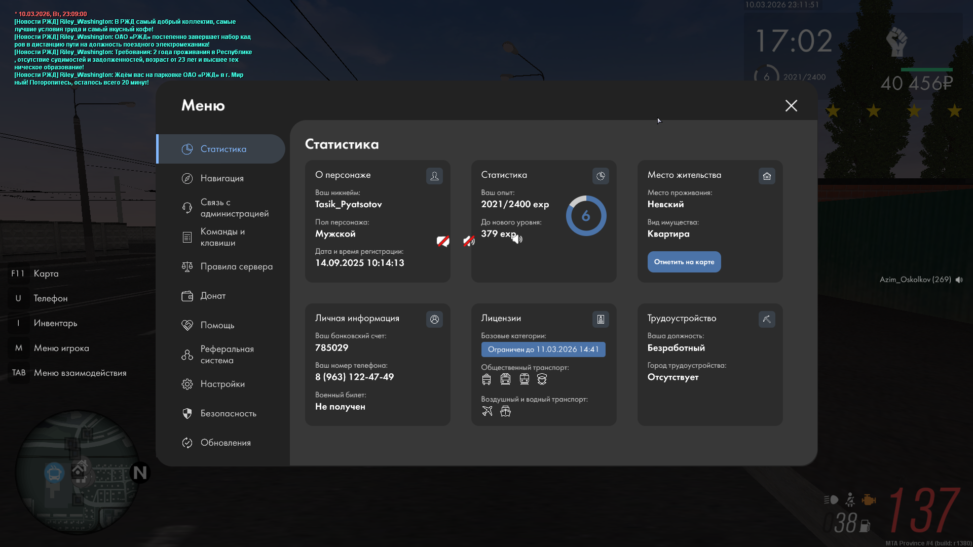Toggle the crossed-out speaker mute icon
973x547 pixels.
[x=469, y=241]
